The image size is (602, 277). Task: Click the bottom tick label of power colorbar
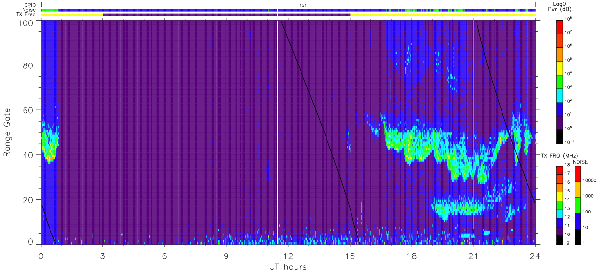570,142
